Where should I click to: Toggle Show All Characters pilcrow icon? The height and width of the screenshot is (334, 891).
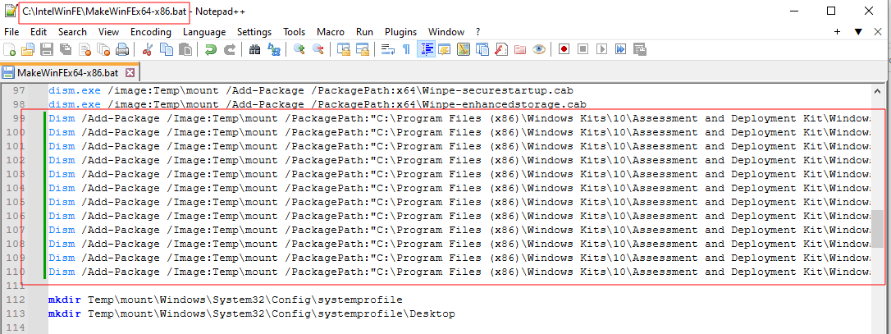pyautogui.click(x=406, y=50)
